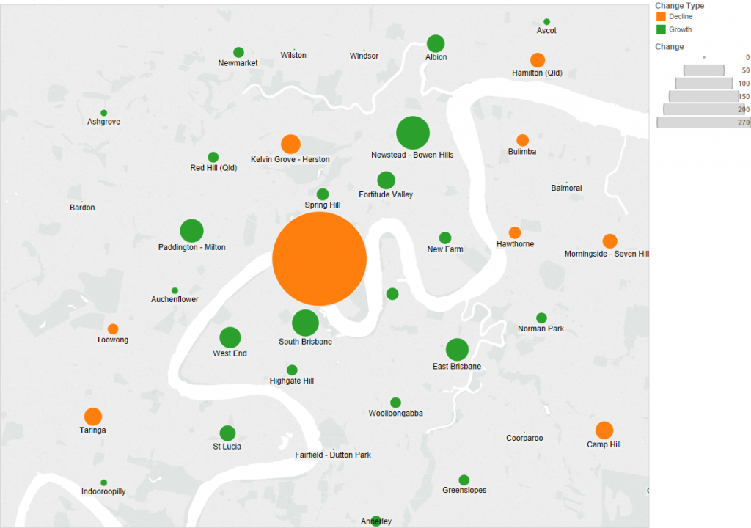
Task: Click the Paddington - Milton green circle
Action: (191, 231)
